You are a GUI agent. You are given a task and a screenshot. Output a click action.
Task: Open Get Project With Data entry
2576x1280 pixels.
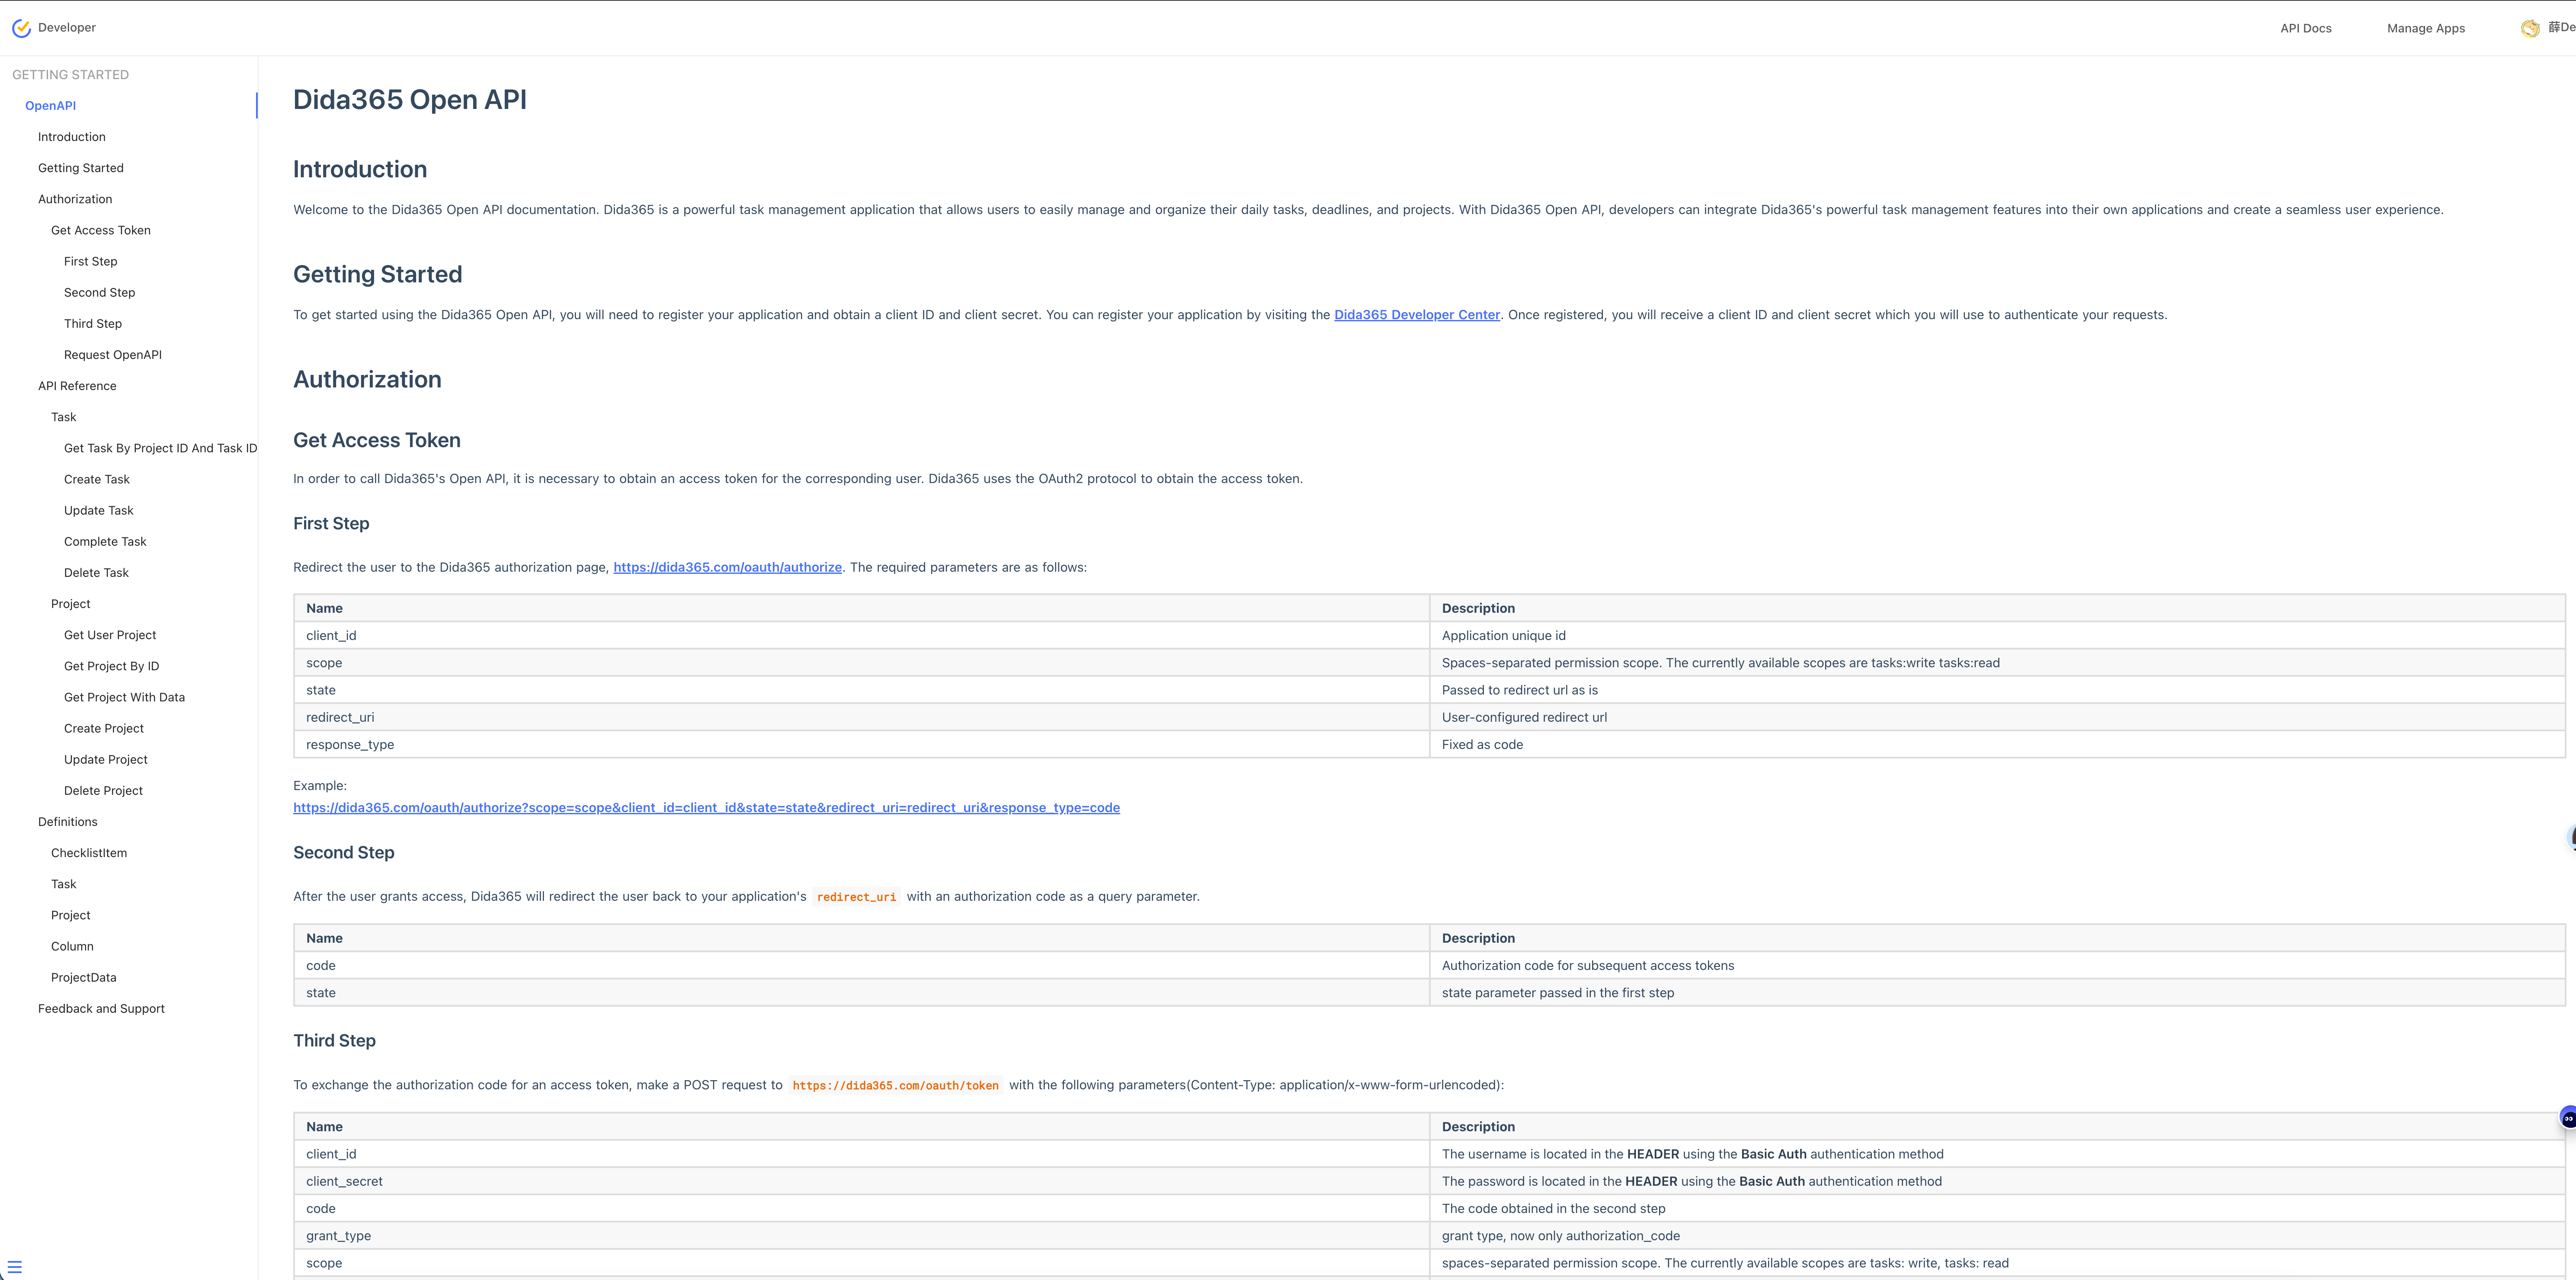124,697
